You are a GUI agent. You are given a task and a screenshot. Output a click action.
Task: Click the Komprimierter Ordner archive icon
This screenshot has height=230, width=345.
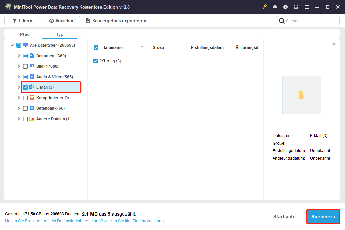click(32, 98)
